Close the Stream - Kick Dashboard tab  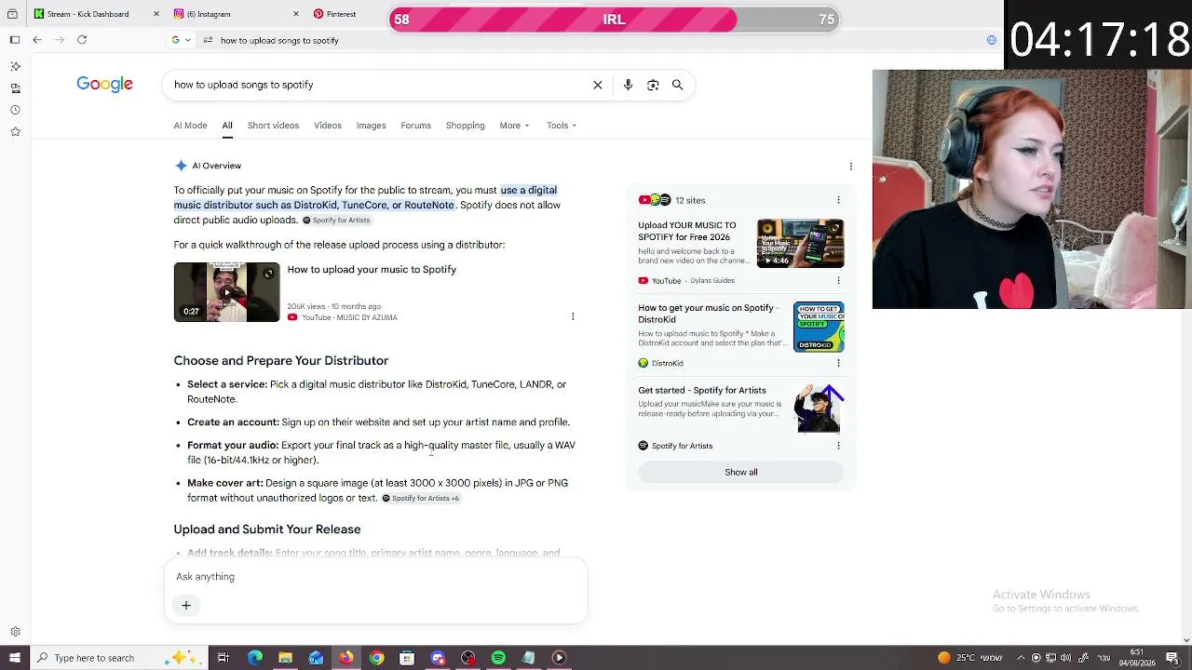155,14
